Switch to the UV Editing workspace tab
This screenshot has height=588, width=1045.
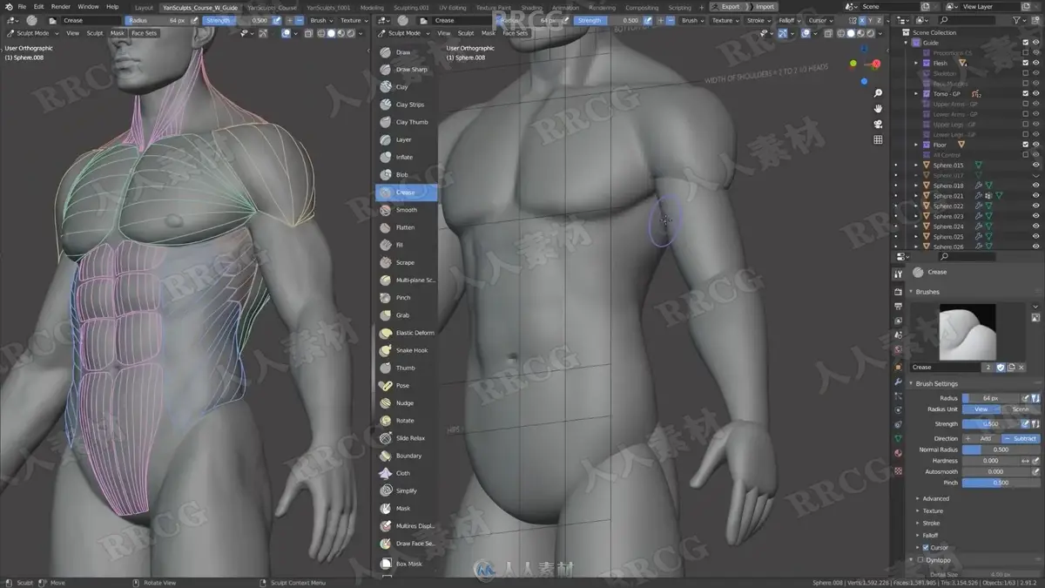[x=452, y=7]
